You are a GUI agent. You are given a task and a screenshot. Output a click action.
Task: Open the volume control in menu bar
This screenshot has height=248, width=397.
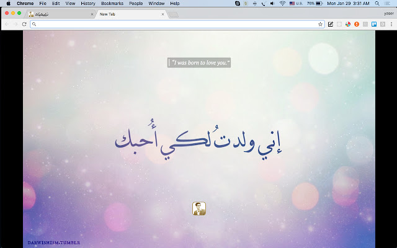coord(272,3)
